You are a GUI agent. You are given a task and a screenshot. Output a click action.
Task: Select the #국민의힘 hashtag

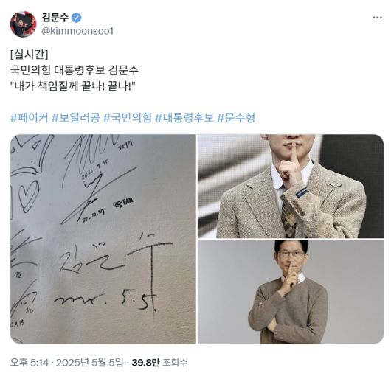coord(128,117)
